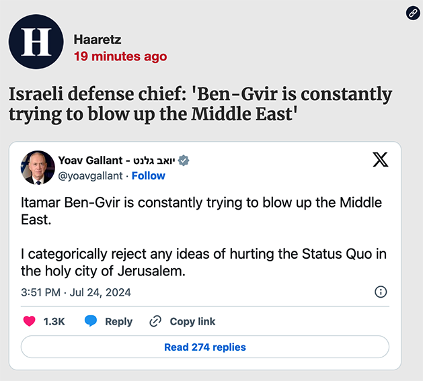Image resolution: width=423 pixels, height=381 pixels.
Task: Click the Reply label under the tweet
Action: pos(118,321)
